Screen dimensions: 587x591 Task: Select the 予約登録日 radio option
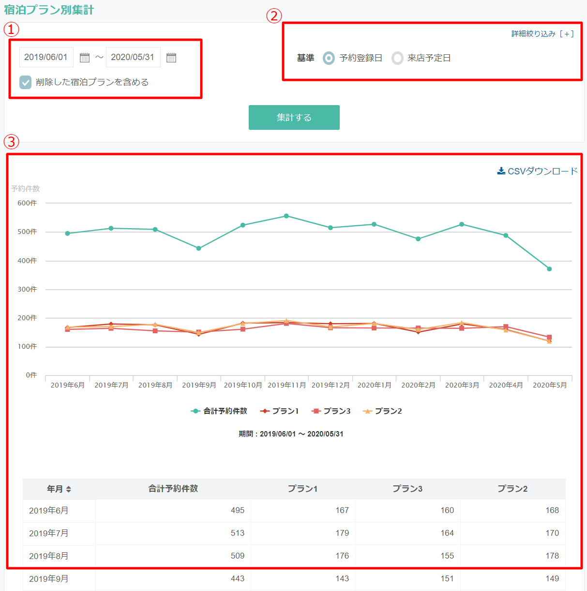point(329,58)
